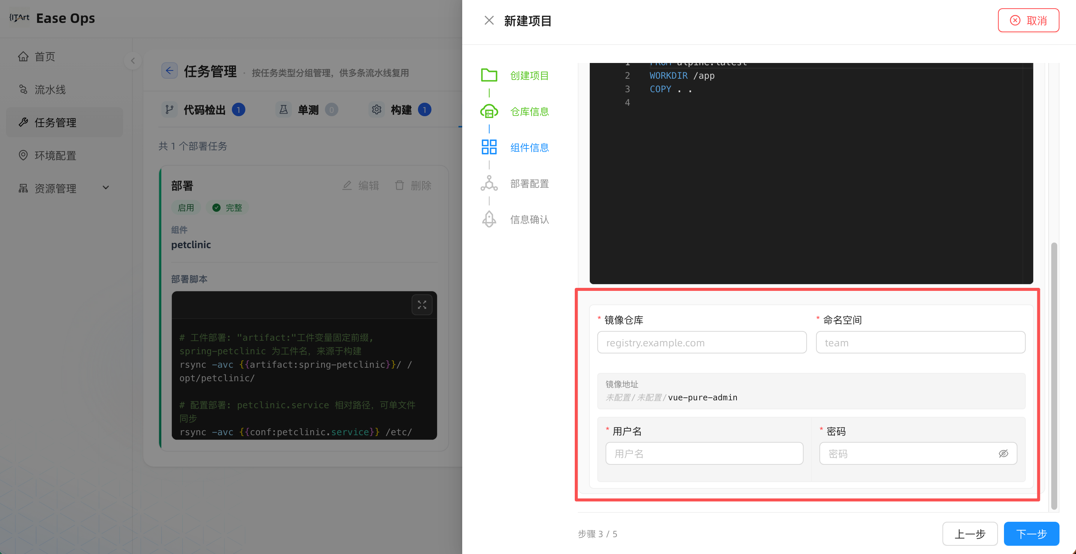Viewport: 1076px width, 554px height.
Task: Expand the 资源管理 submenu chevron
Action: 106,188
